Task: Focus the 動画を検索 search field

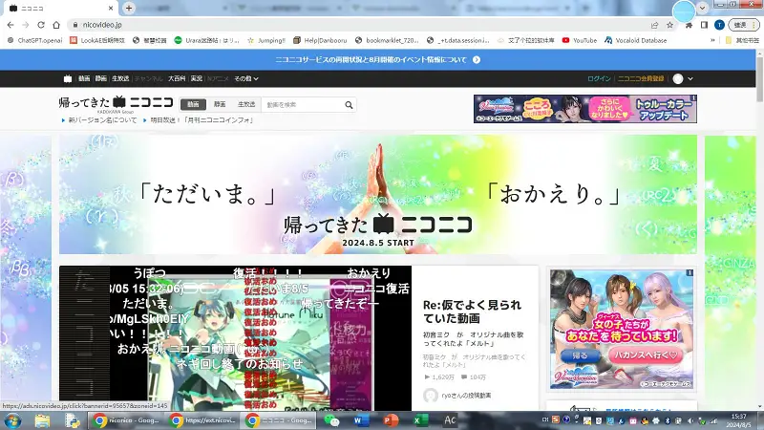Action: pos(302,105)
